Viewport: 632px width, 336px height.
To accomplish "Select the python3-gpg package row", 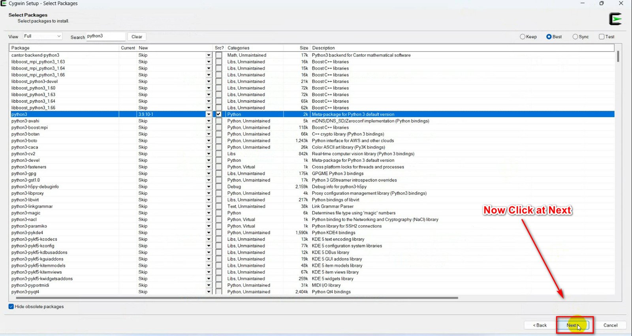I will (312, 174).
